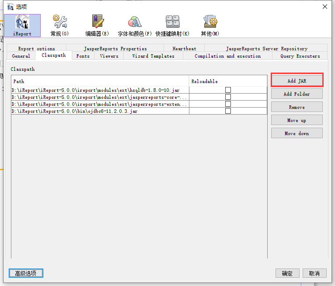Click the Reloadable column header
Screen dimensions: 335x286
point(228,81)
